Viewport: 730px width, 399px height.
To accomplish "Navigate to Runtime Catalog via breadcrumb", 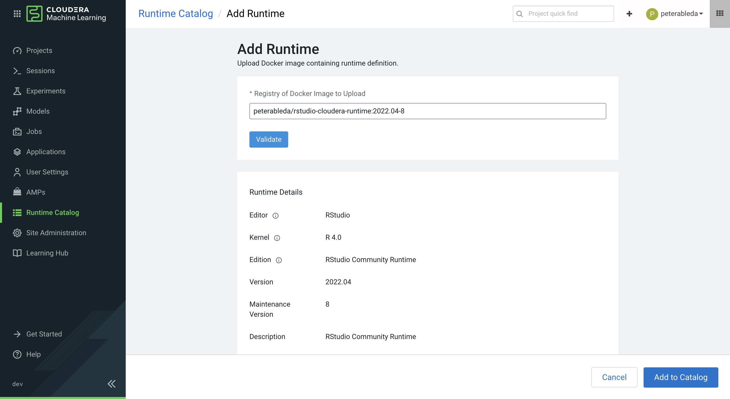I will pos(176,13).
